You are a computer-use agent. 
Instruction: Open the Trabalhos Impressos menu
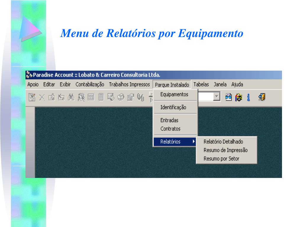129,85
